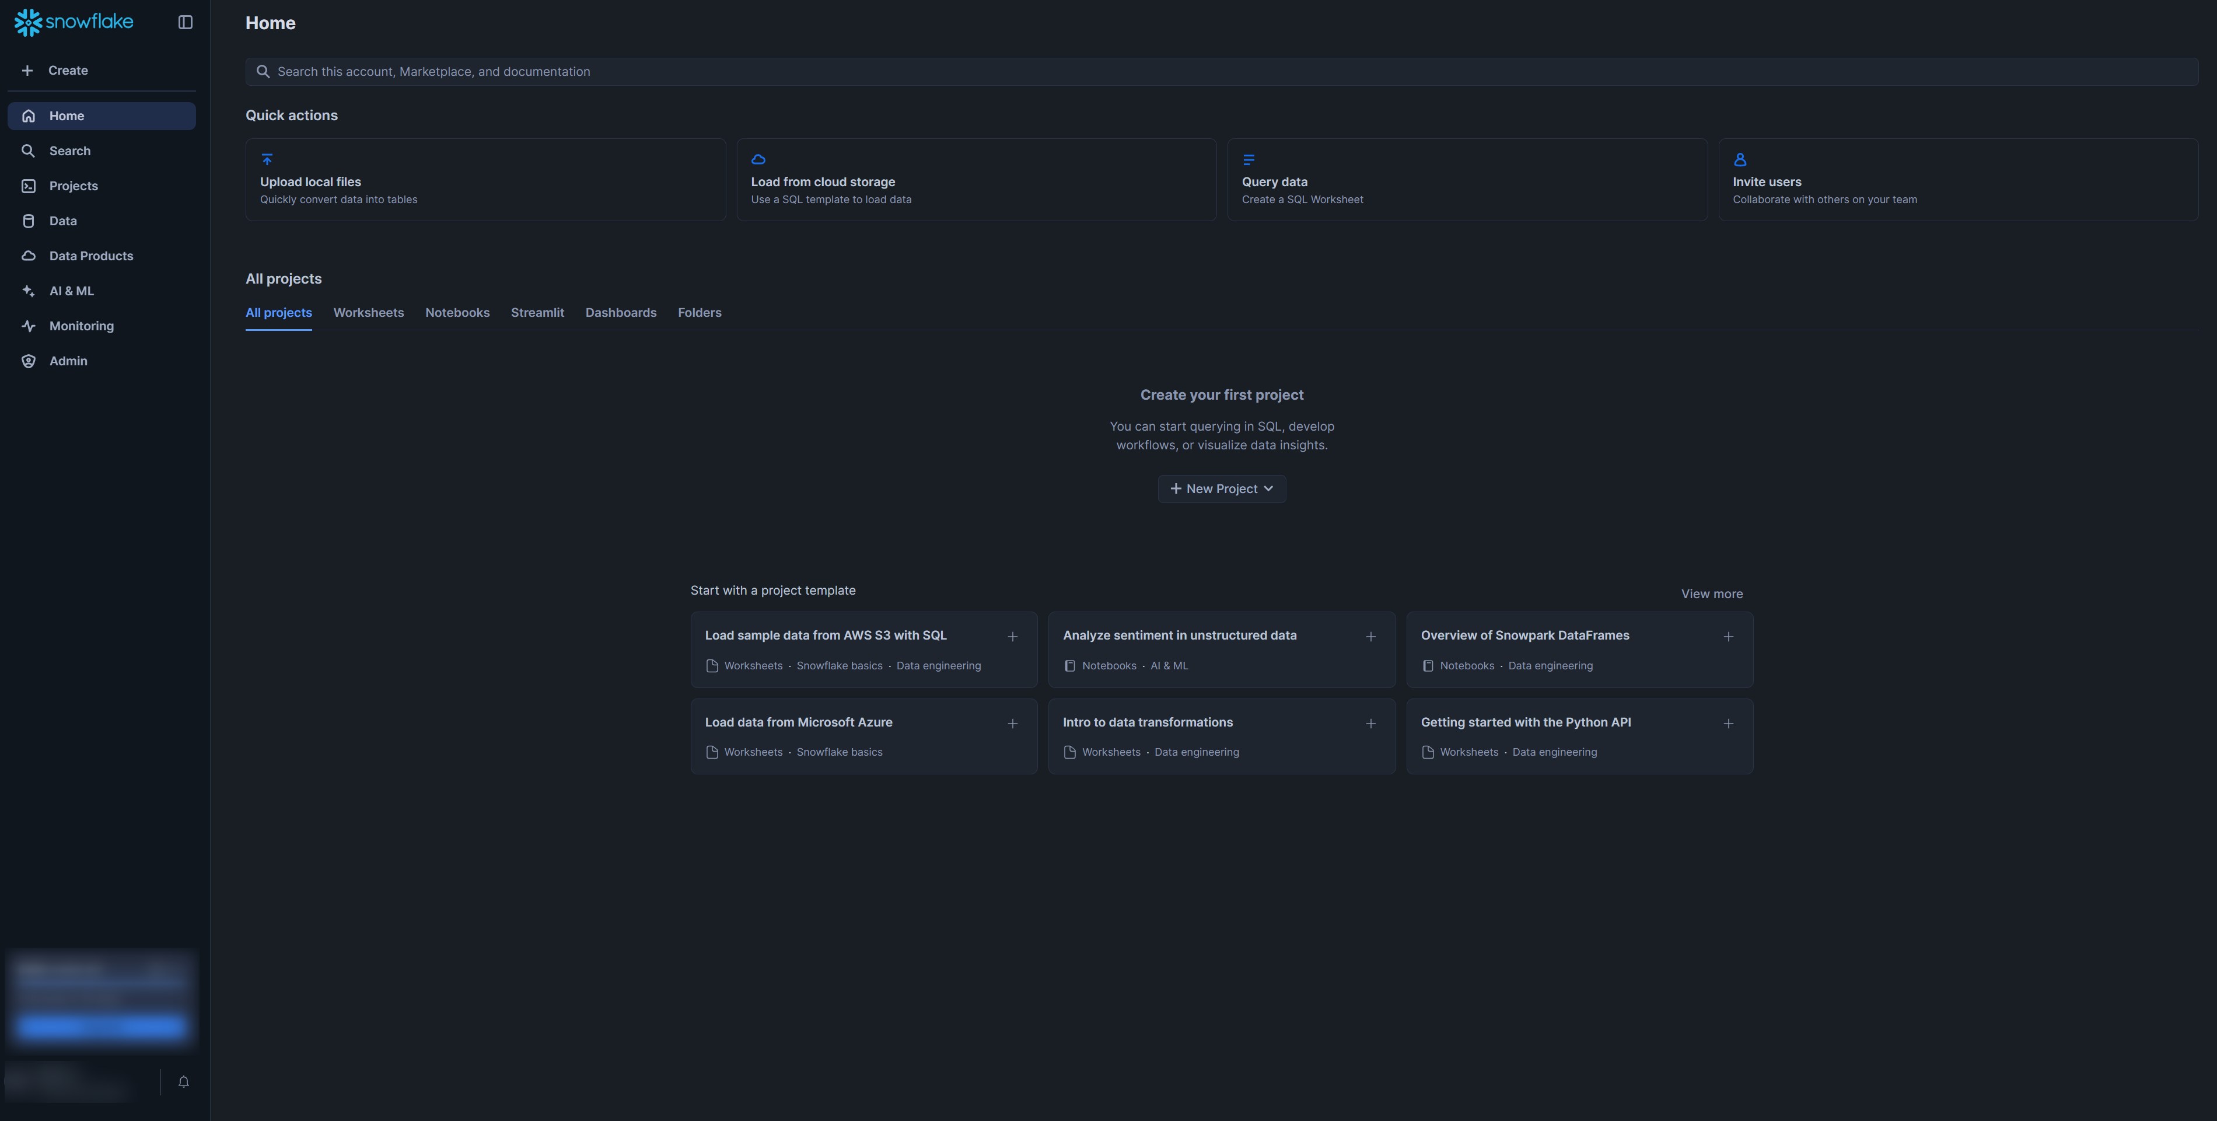Click View more templates link
The image size is (2217, 1121).
(x=1712, y=594)
